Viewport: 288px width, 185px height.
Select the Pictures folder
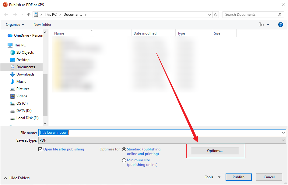pos(24,89)
